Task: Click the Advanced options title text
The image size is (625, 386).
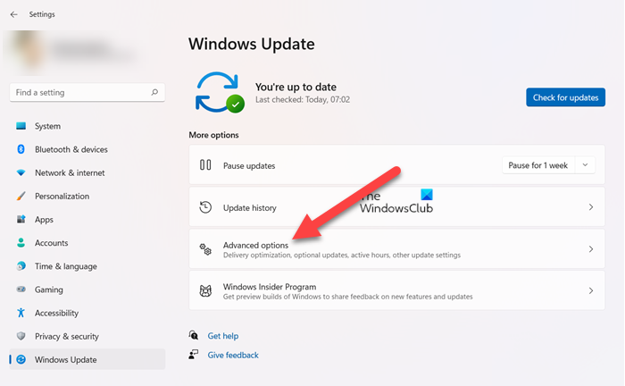Action: (255, 245)
